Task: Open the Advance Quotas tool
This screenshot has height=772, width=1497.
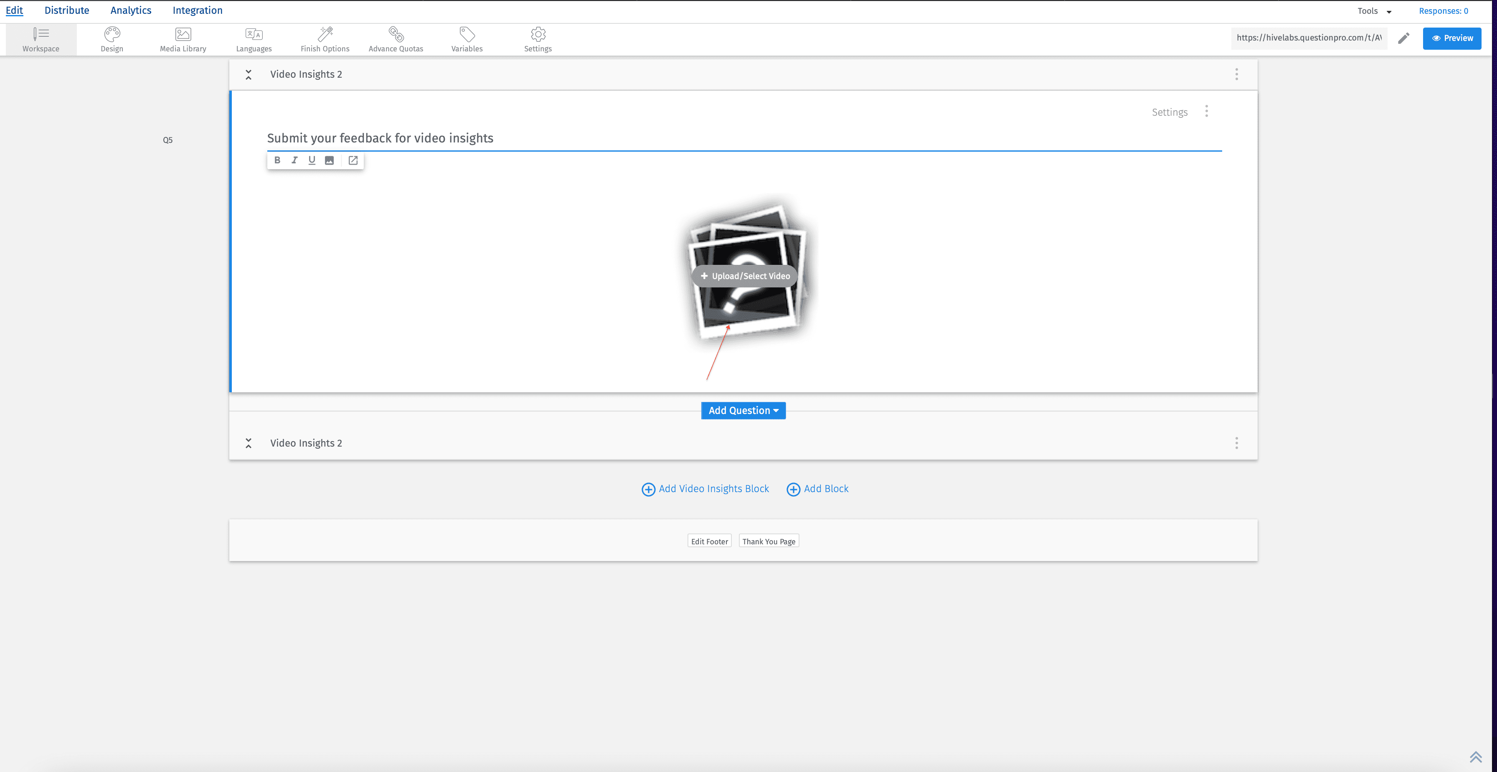Action: tap(396, 38)
